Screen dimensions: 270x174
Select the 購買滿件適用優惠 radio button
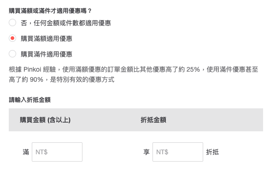coord(12,54)
